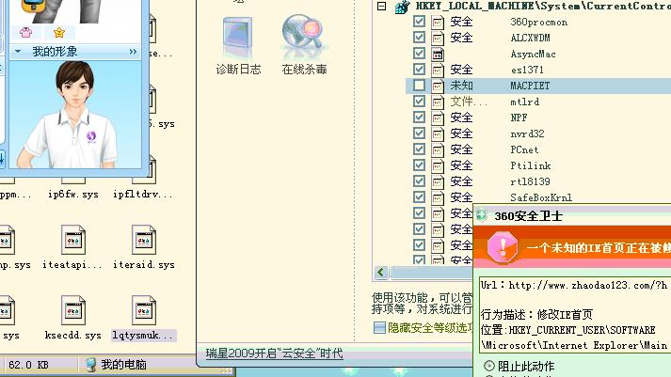671x377 pixels.
Task: Select the ksecdd.sys file icon
Action: point(73,311)
